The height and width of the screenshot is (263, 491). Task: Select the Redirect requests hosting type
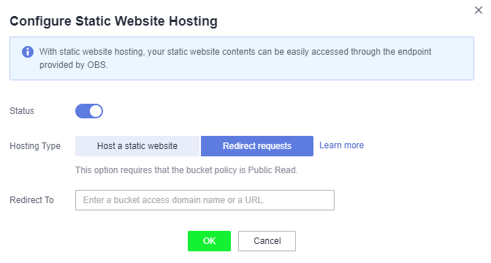(257, 146)
